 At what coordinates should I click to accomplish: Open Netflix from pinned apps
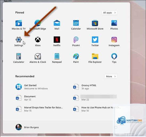[x=57, y=41]
